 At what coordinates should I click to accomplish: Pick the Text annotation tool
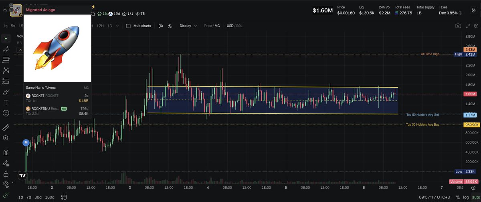[x=6, y=103]
